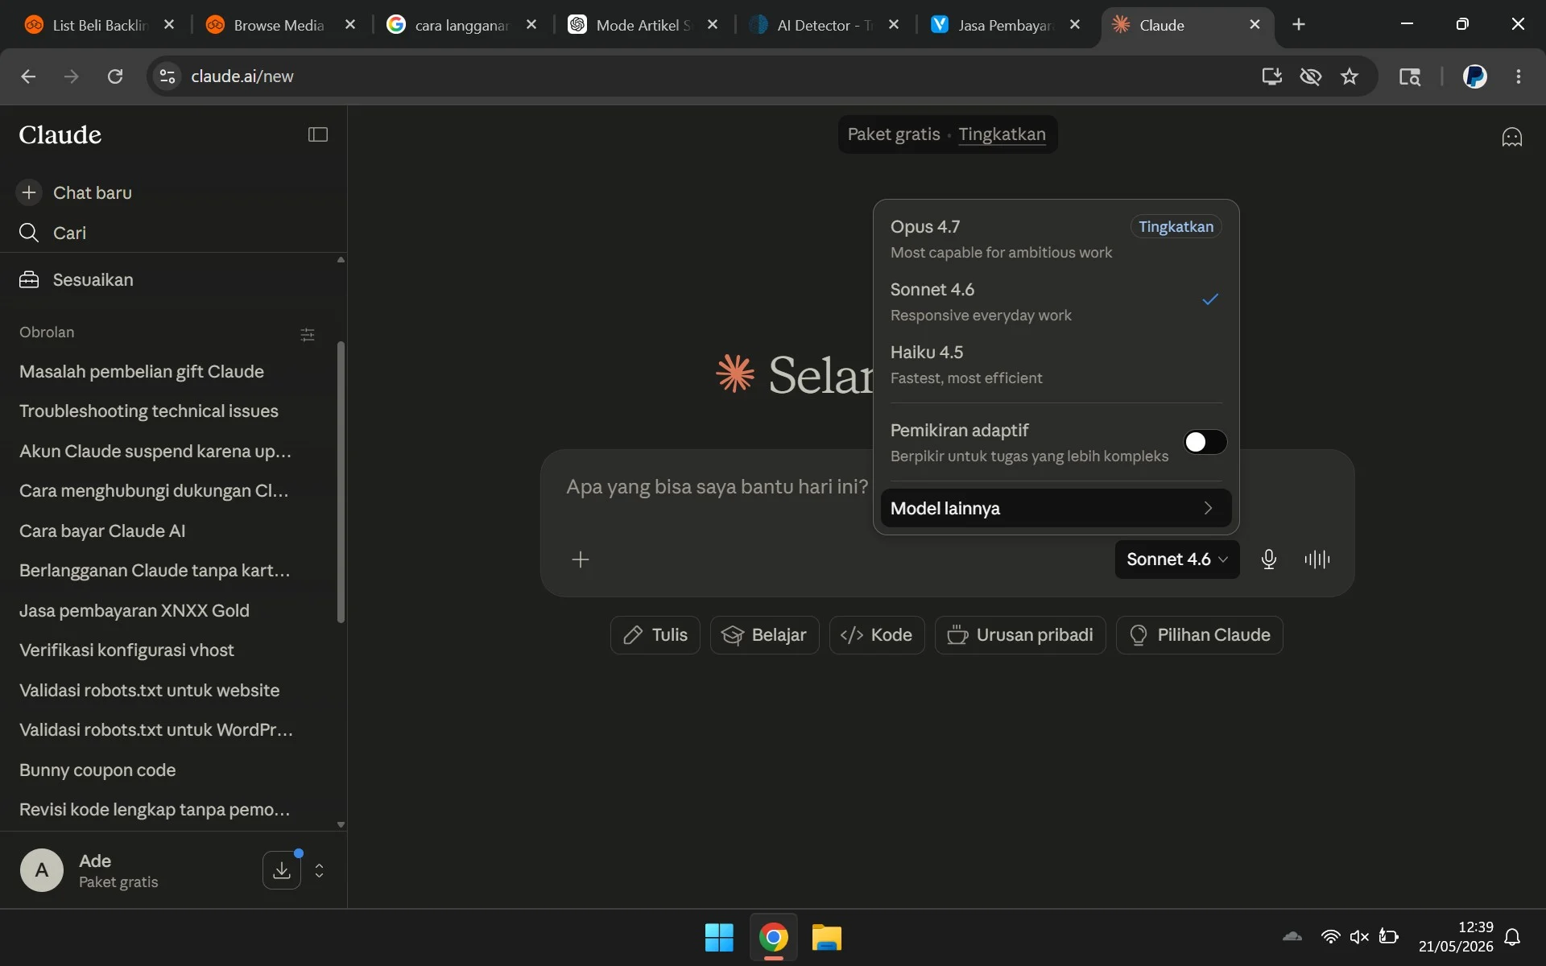Open chat Cara menghubungi dukungan Cl…
The image size is (1546, 966).
coord(154,490)
